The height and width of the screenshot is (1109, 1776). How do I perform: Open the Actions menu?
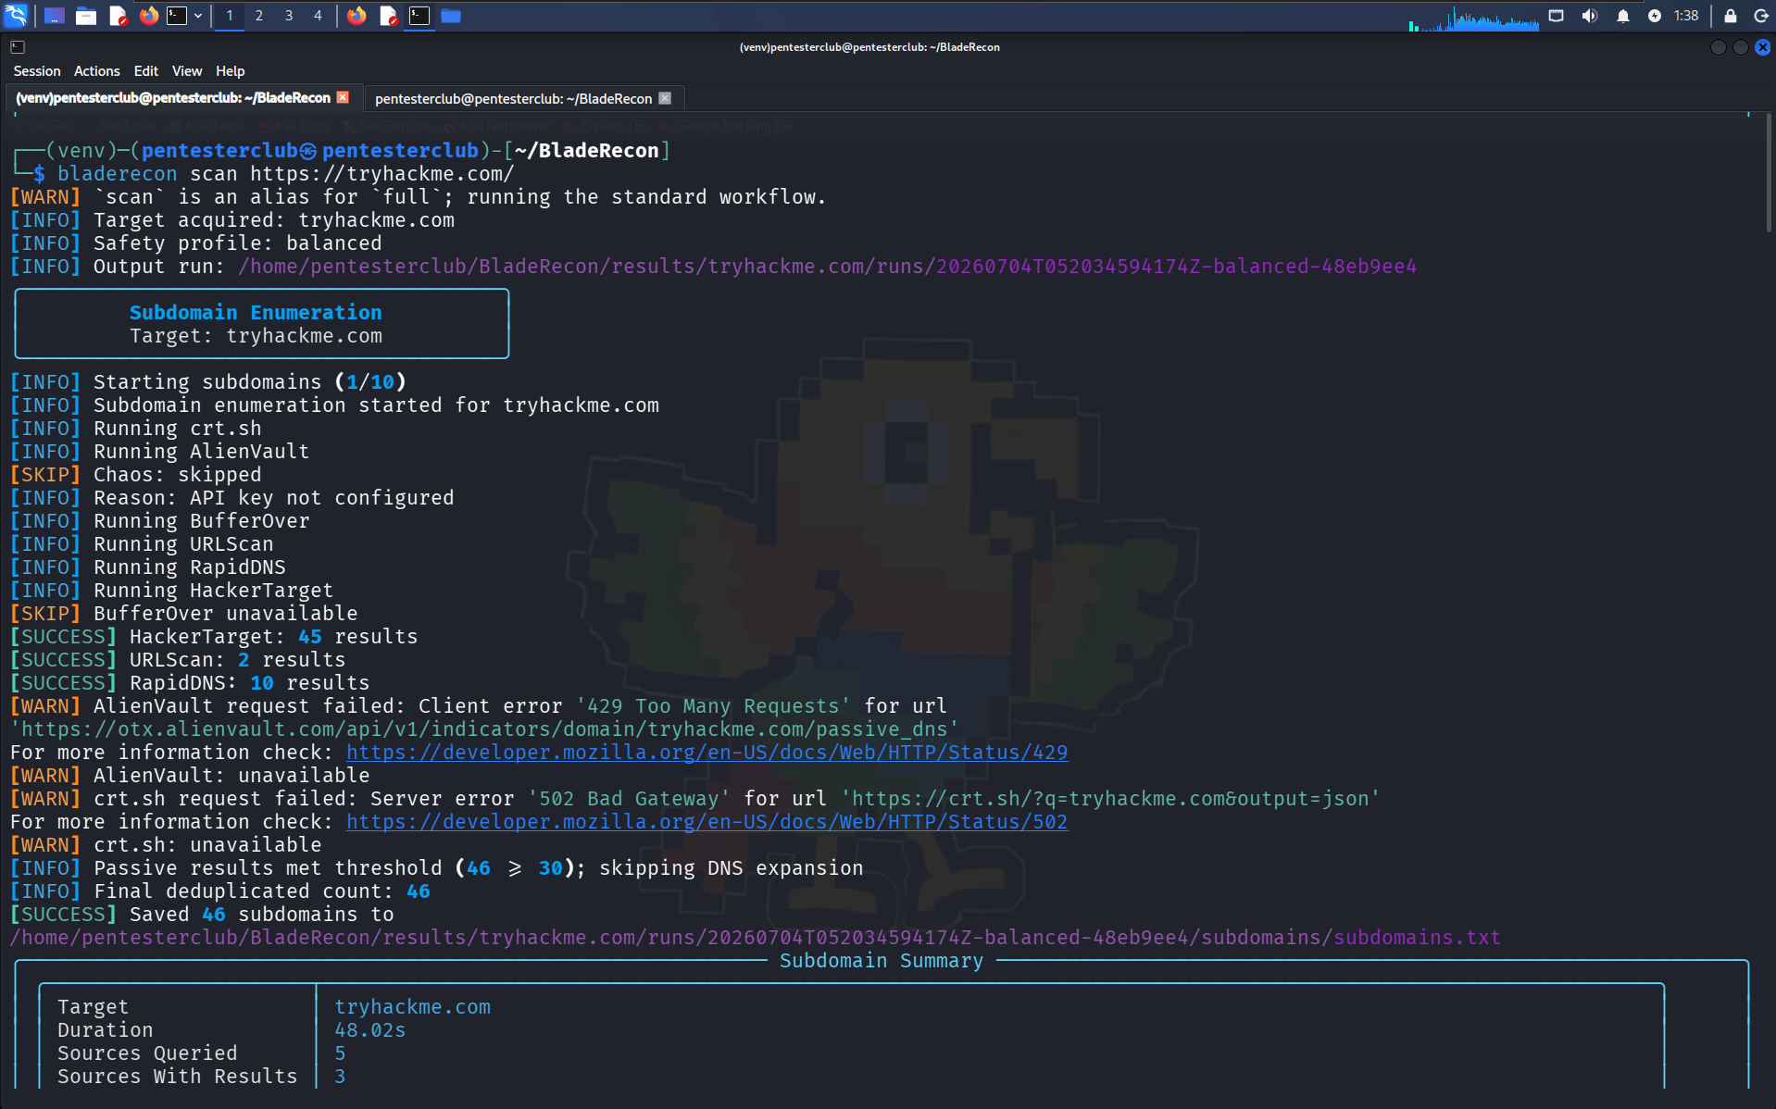pos(97,71)
